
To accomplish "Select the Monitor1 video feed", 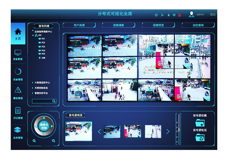I will click(x=84, y=46).
